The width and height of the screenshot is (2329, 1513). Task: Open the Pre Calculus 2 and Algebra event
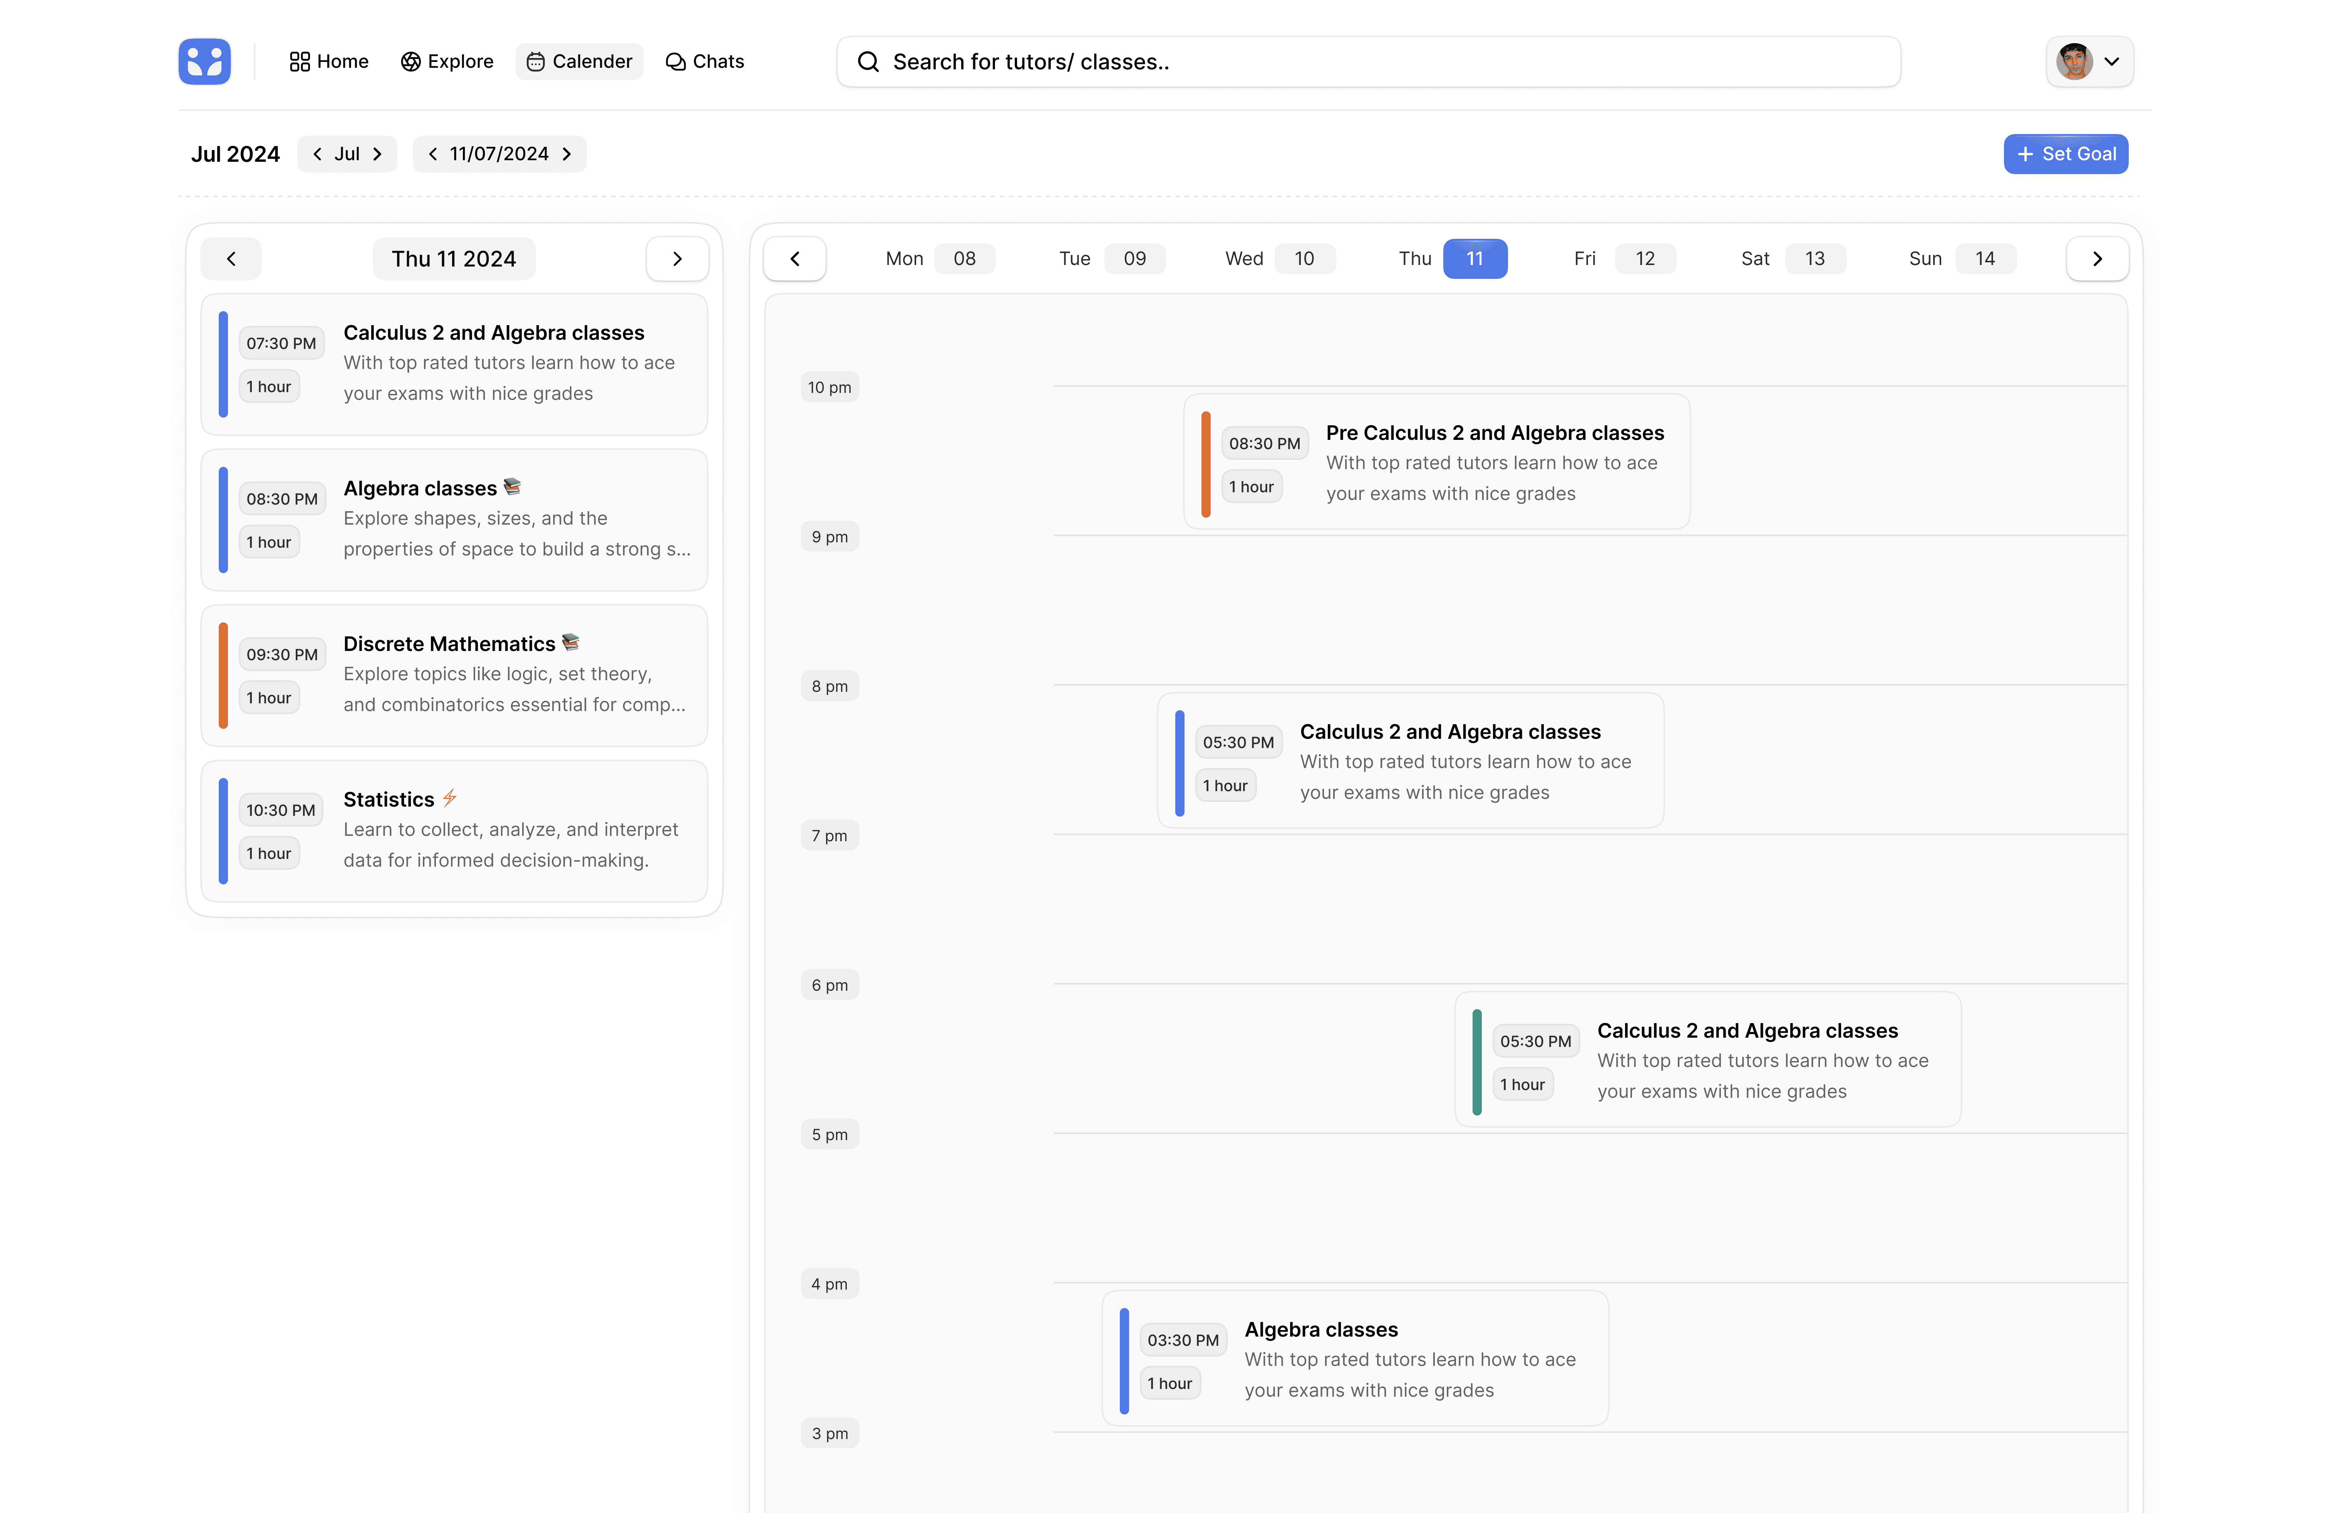coord(1436,462)
